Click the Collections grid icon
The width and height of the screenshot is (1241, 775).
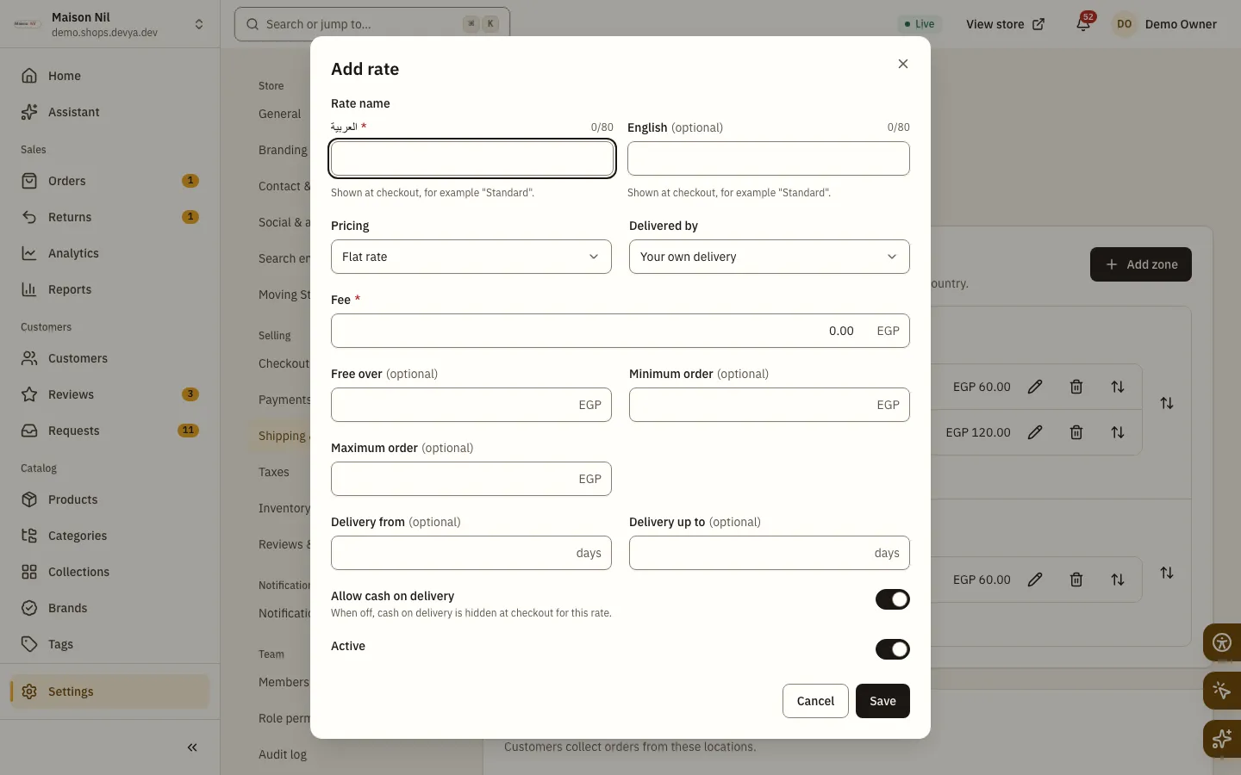pyautogui.click(x=29, y=572)
